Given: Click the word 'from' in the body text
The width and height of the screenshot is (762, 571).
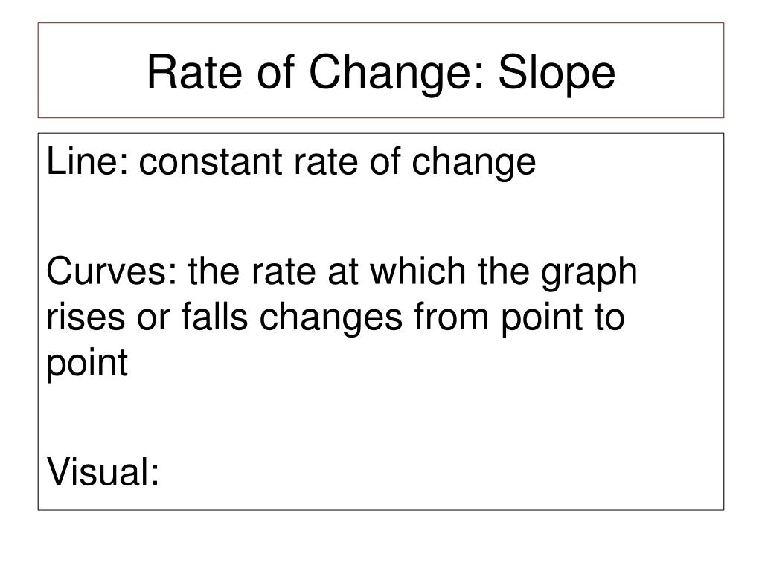Looking at the screenshot, I should click(x=452, y=317).
